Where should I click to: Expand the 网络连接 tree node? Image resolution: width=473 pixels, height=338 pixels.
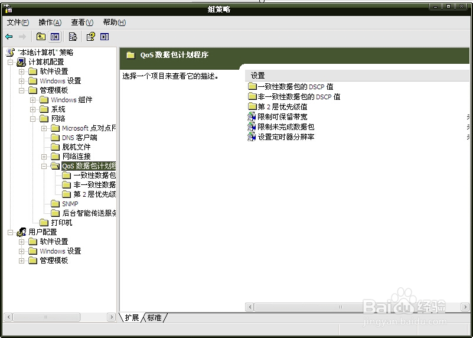click(x=44, y=157)
